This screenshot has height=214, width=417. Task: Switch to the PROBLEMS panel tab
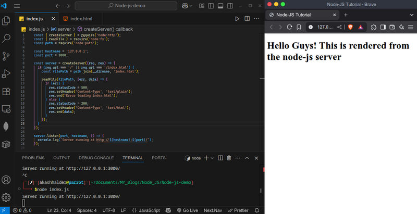coord(33,158)
